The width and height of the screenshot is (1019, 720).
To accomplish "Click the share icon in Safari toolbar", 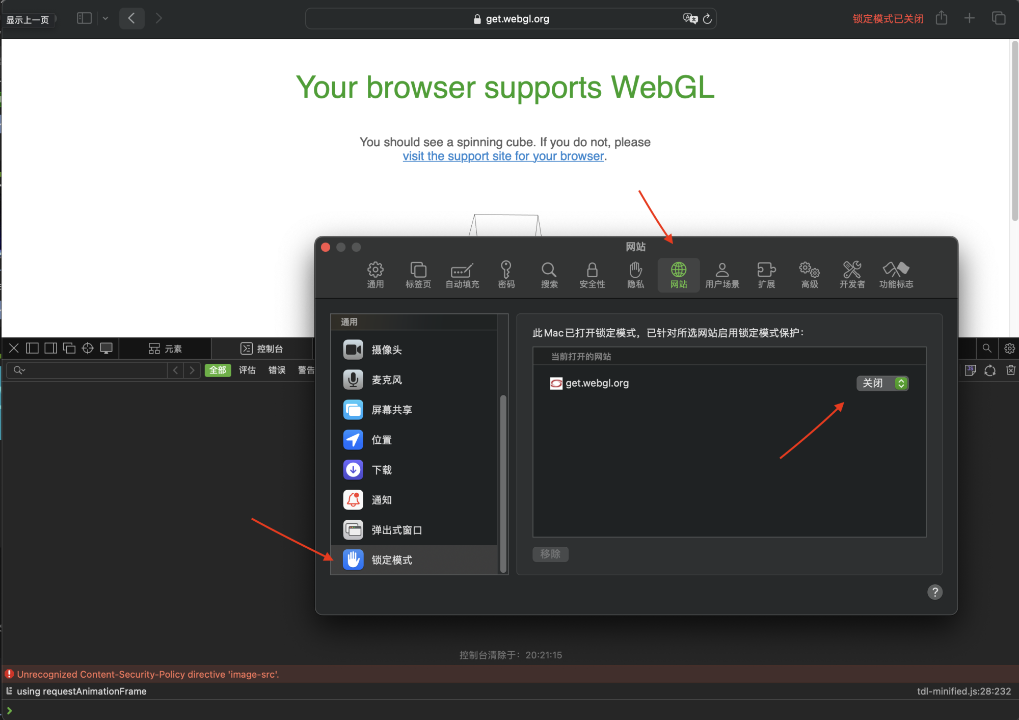I will pyautogui.click(x=941, y=19).
